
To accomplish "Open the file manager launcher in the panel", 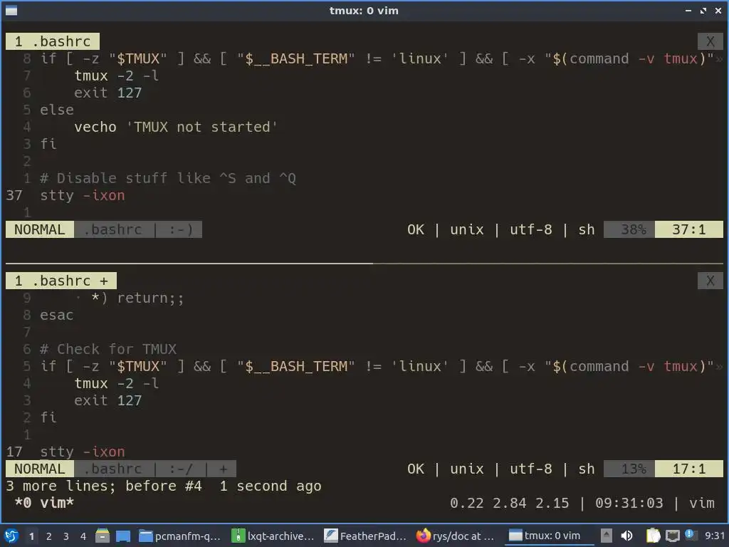I will 103,536.
